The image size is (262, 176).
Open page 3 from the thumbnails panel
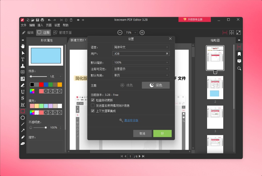[215, 117]
